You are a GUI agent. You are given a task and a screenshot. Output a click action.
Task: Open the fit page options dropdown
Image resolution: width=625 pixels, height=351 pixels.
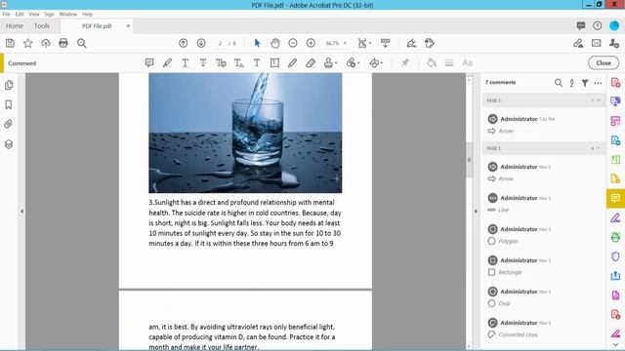click(x=364, y=43)
